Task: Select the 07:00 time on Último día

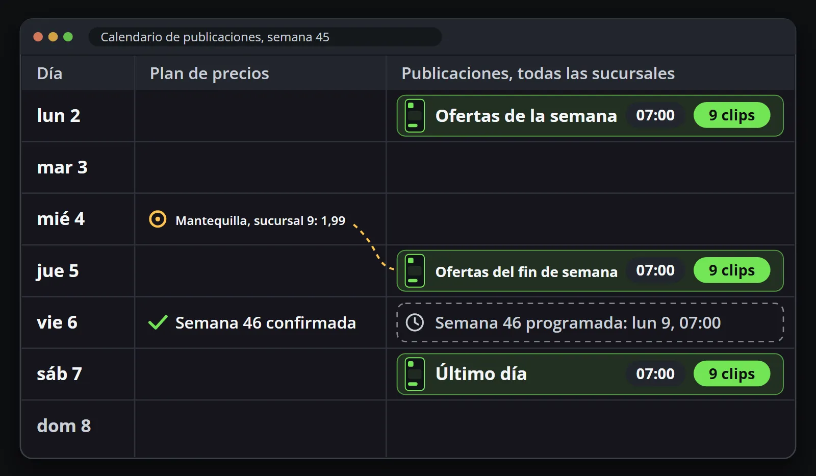Action: [x=655, y=373]
